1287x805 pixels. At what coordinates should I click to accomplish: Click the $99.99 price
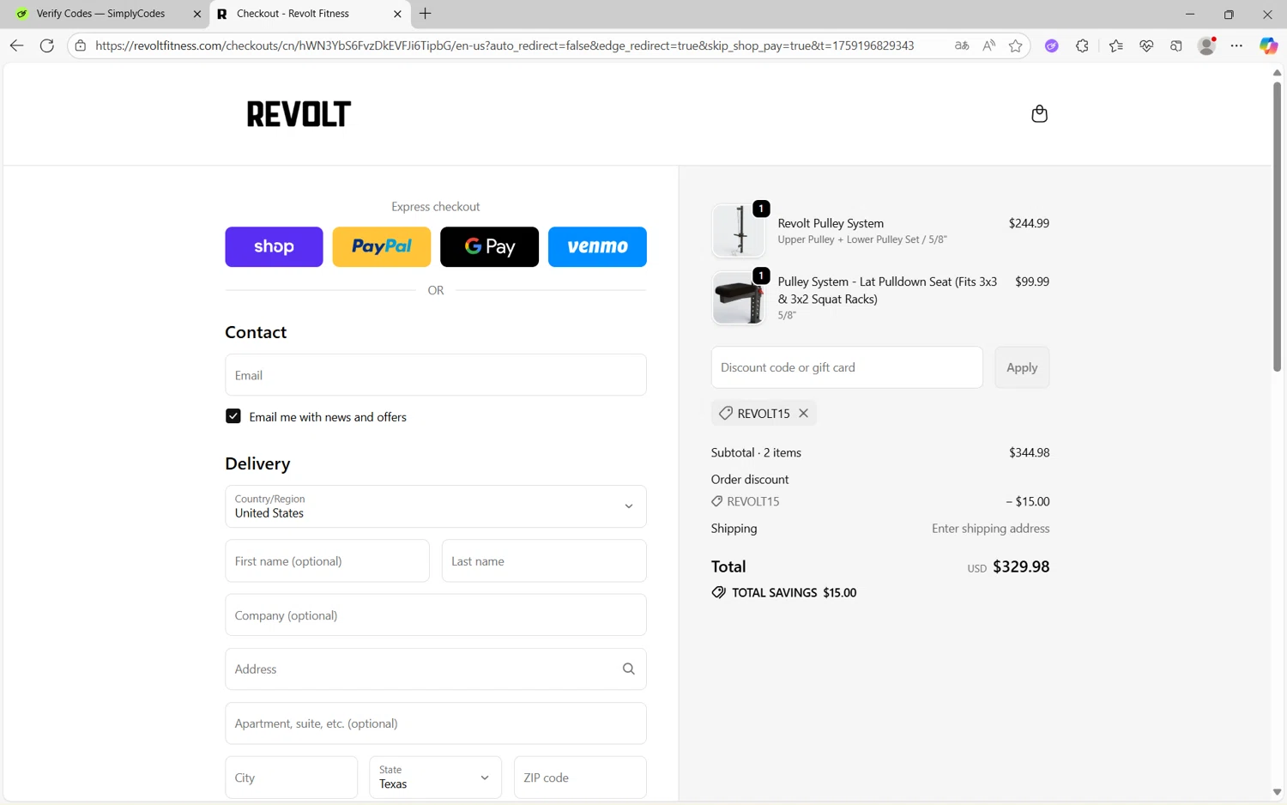point(1032,281)
